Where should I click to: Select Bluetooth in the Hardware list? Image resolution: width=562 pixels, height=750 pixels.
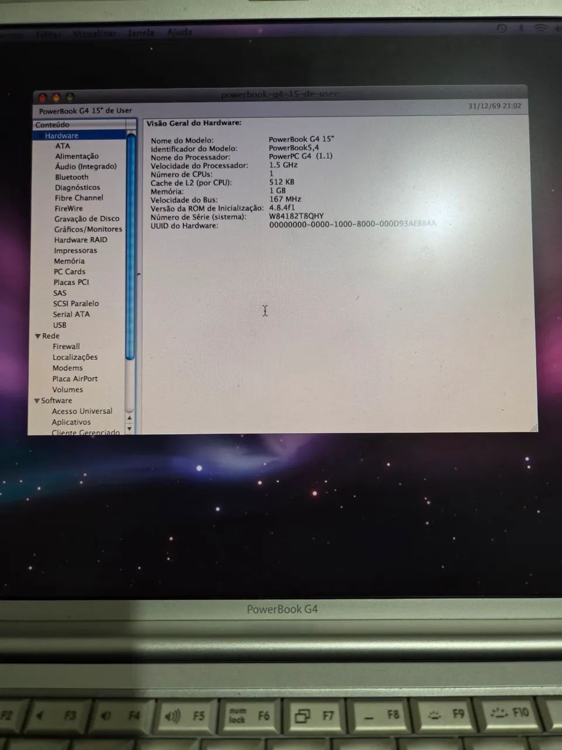tap(71, 177)
